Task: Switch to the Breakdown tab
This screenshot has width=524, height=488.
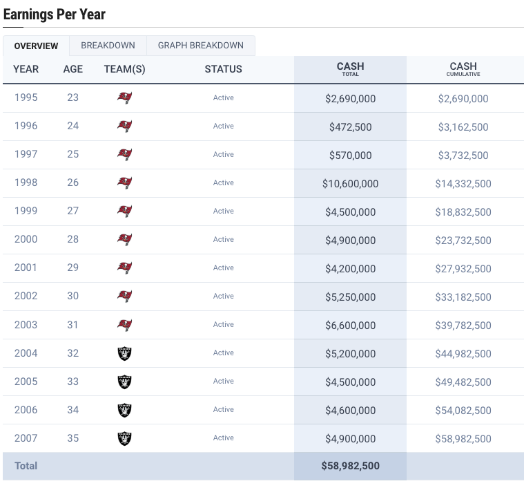Action: (108, 46)
